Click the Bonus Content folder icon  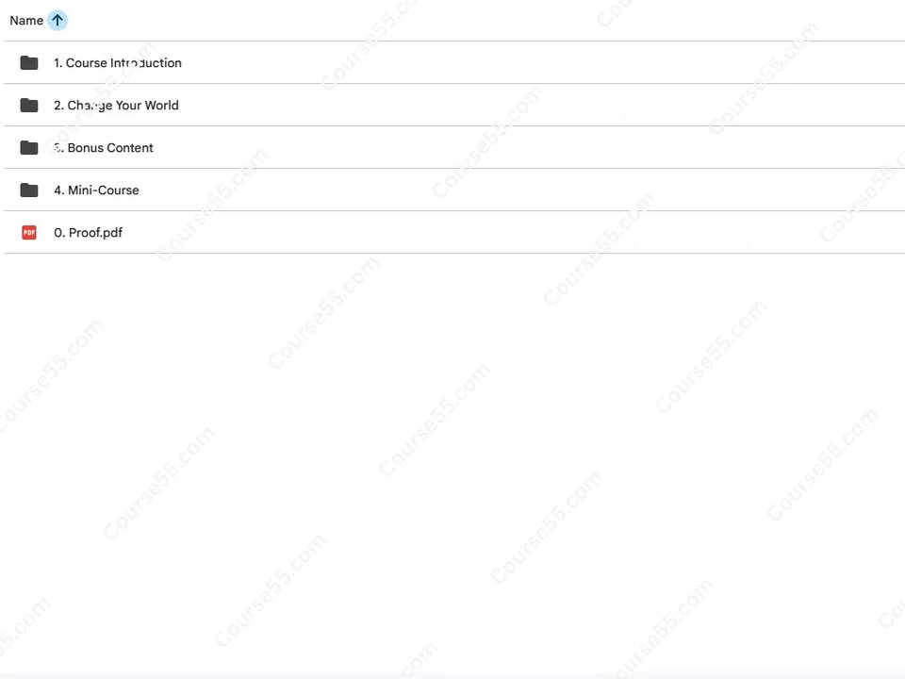click(29, 147)
